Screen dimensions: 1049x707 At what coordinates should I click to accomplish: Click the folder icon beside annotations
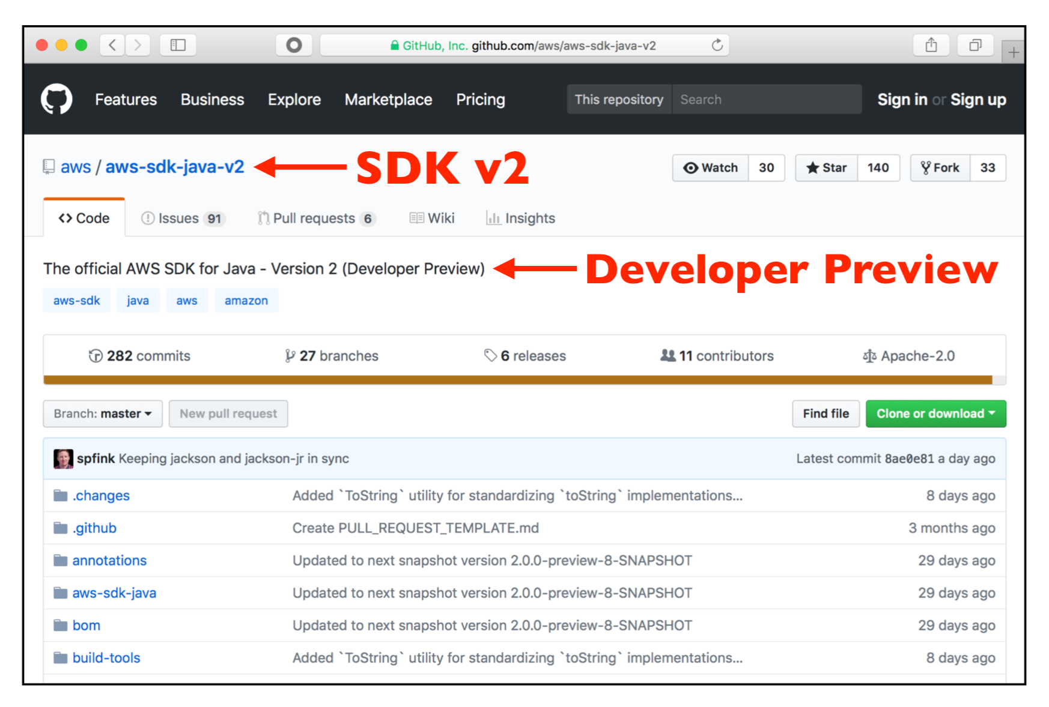[60, 560]
